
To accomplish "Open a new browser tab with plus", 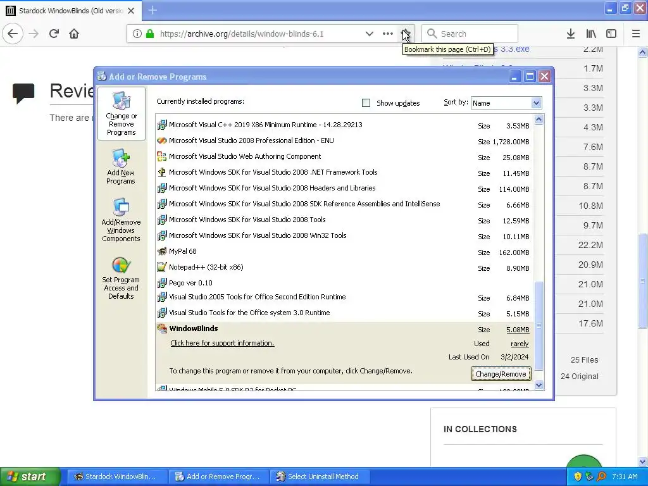I will (x=153, y=10).
